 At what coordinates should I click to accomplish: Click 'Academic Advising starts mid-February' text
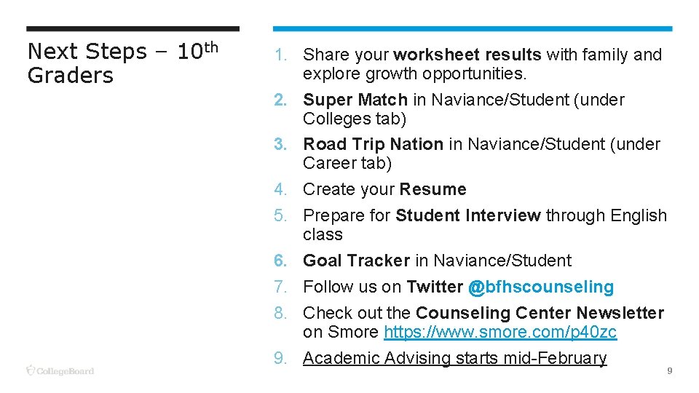[454, 358]
